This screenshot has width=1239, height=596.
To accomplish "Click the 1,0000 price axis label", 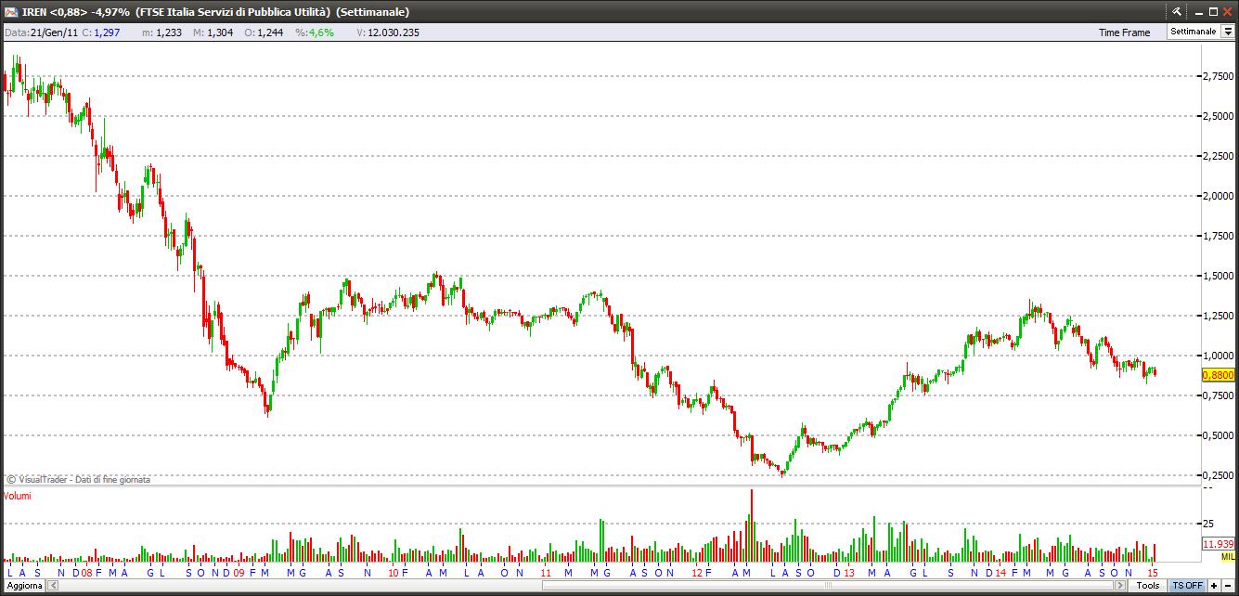I will (x=1218, y=356).
